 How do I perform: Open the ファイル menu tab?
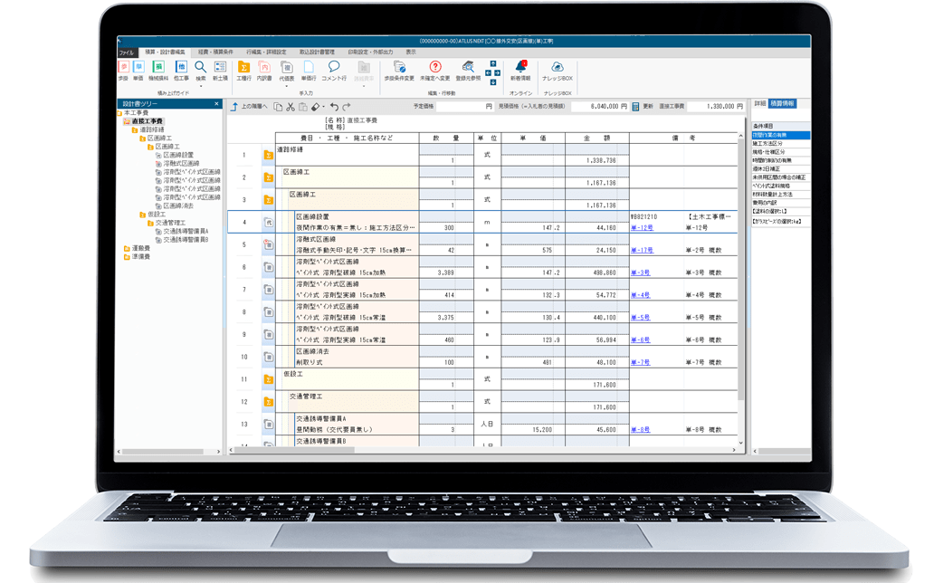(x=127, y=53)
